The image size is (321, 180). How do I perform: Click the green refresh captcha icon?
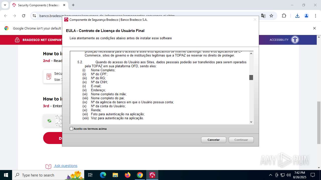coord(49,121)
